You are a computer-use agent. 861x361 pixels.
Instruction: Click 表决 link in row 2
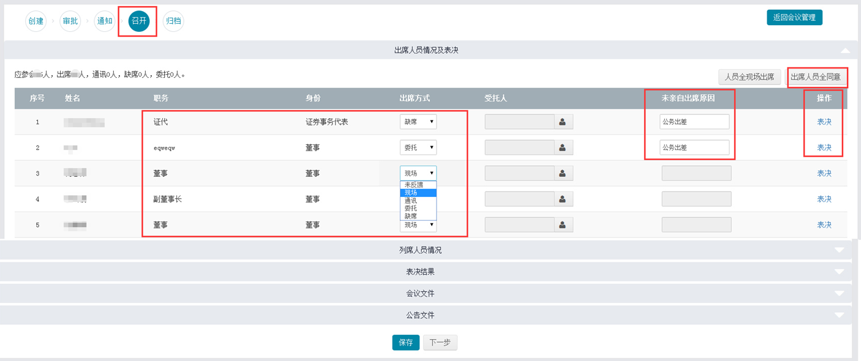click(x=824, y=147)
